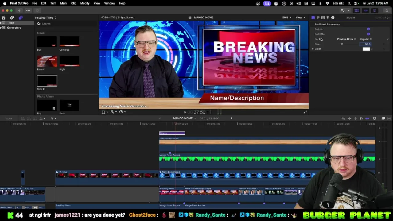The width and height of the screenshot is (393, 221).
Task: Open macOS Control Center
Action: [x=356, y=3]
